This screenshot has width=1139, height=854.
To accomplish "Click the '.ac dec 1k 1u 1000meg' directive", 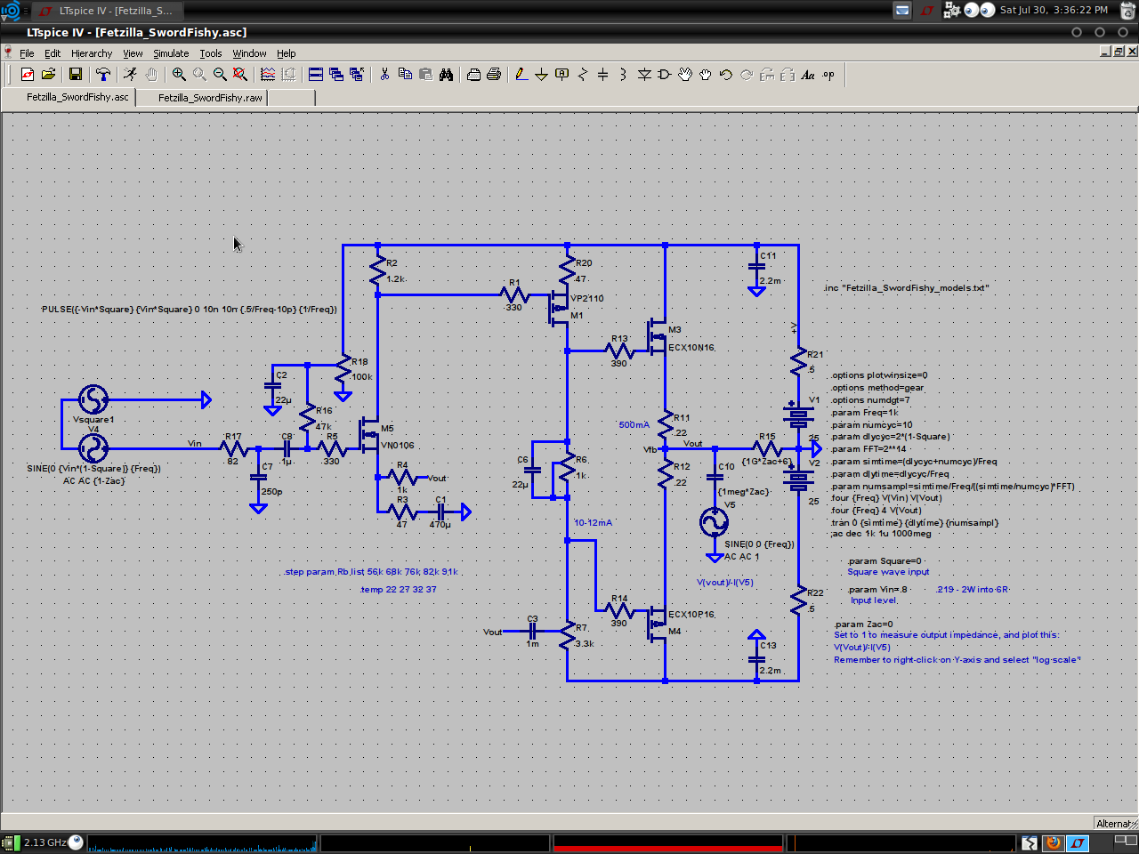I will coord(881,534).
